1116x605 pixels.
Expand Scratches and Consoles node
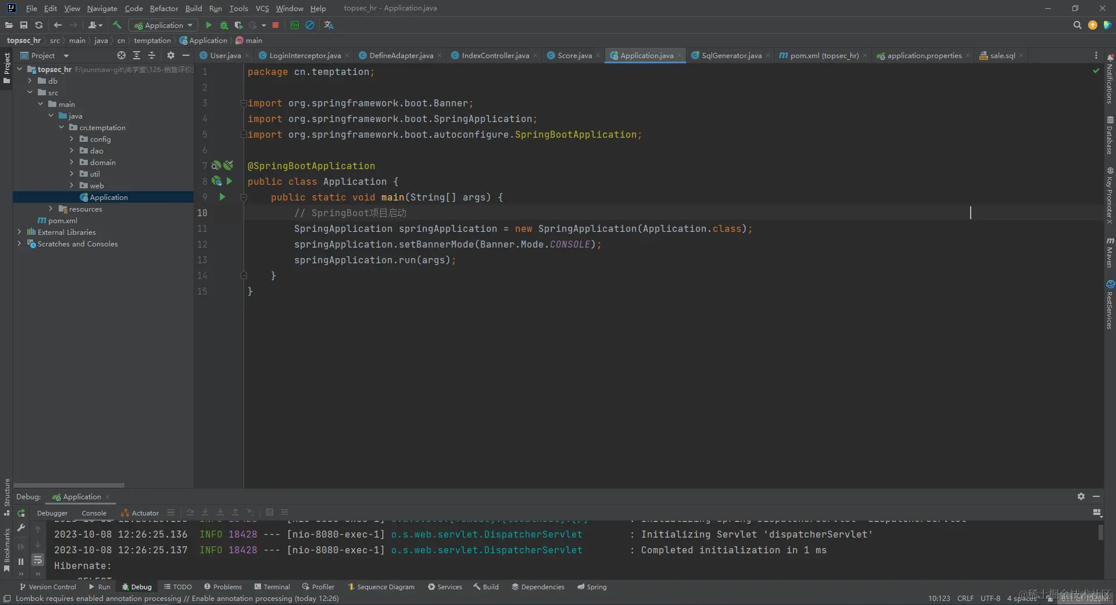[19, 244]
